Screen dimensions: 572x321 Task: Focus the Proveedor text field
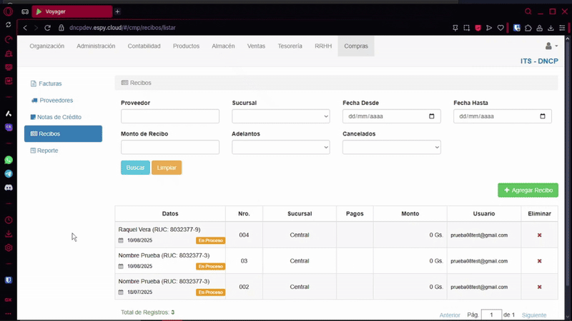pos(169,116)
